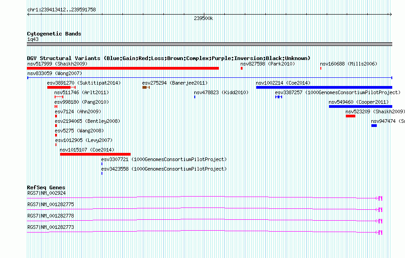Select the blue nsv549460 gain bar
This screenshot has width=405, height=258.
click(x=360, y=106)
